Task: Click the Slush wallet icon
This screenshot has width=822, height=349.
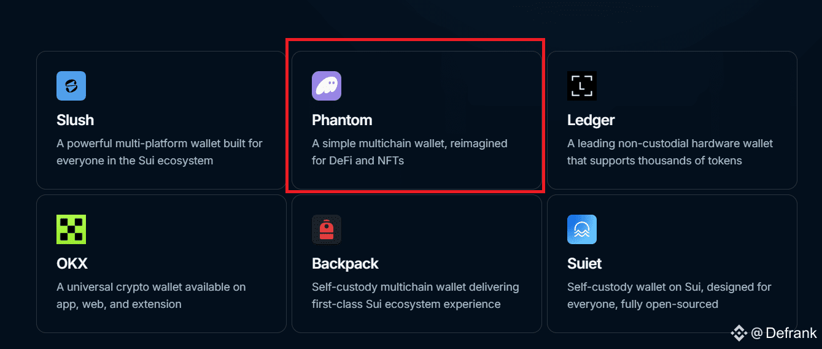Action: coord(71,86)
